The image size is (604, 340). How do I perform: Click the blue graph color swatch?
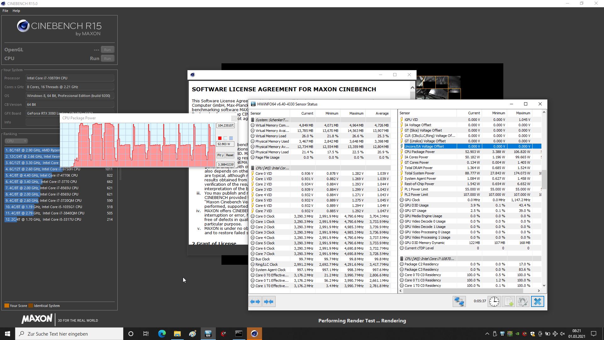point(231,138)
